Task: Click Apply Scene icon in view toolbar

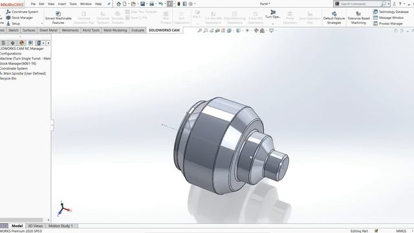Action: (262, 30)
